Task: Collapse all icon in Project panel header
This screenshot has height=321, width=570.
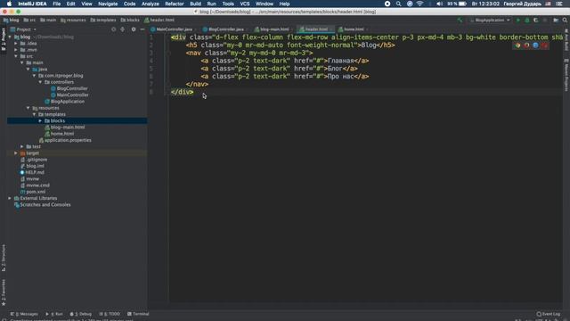Action: coord(123,29)
